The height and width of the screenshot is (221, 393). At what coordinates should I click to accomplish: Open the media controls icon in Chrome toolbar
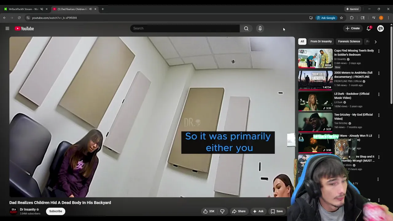374,18
